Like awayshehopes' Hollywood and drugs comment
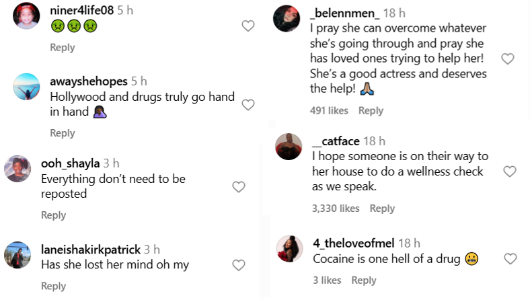Image resolution: width=530 pixels, height=302 pixels. [x=248, y=105]
